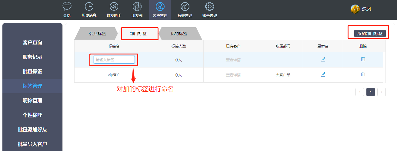Open 历史消息 clock icon
Viewport: 397px width, 151px height.
click(89, 6)
